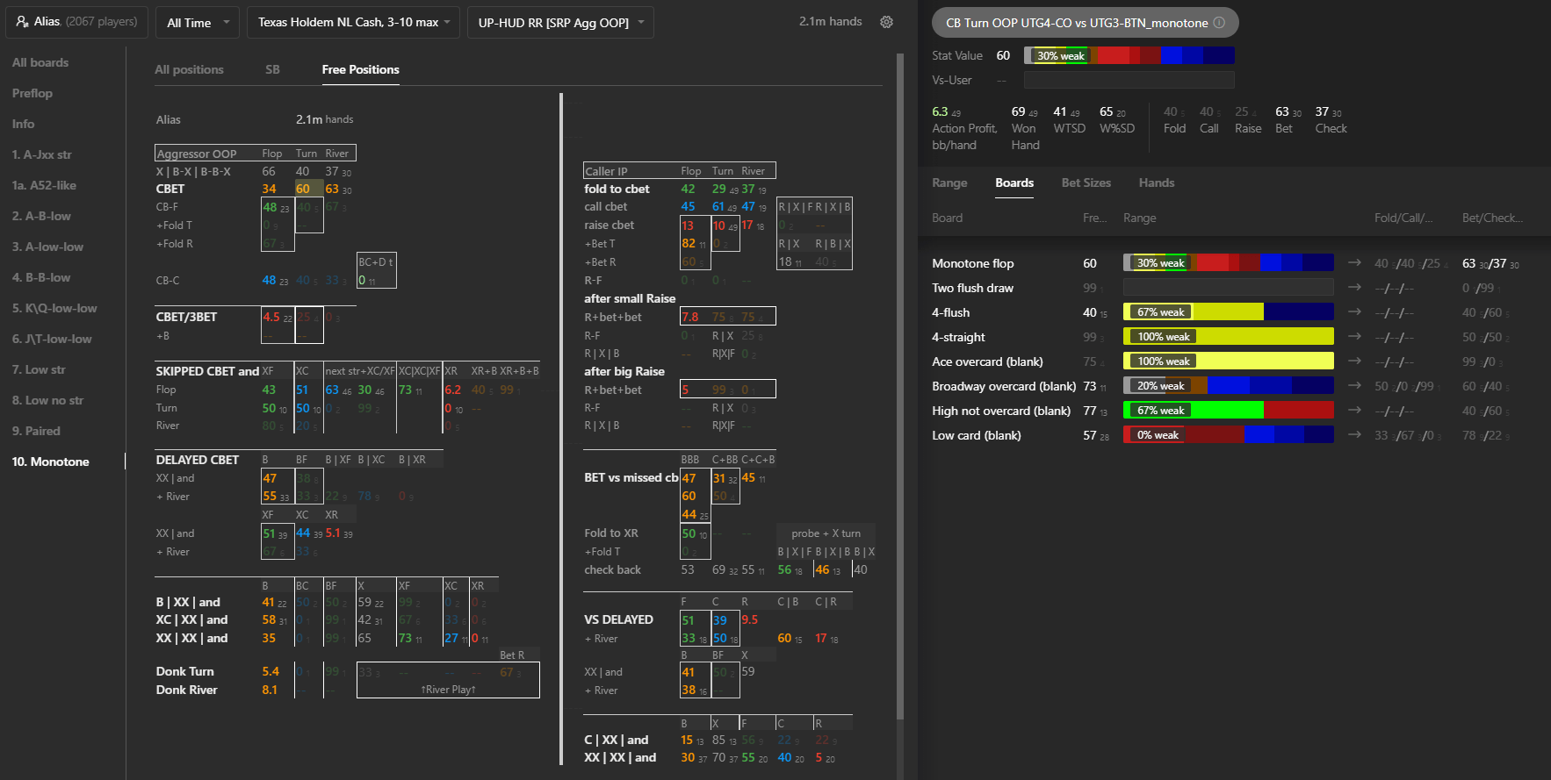Open Info section in sidebar
Viewport: 1551px width, 780px height.
(23, 124)
